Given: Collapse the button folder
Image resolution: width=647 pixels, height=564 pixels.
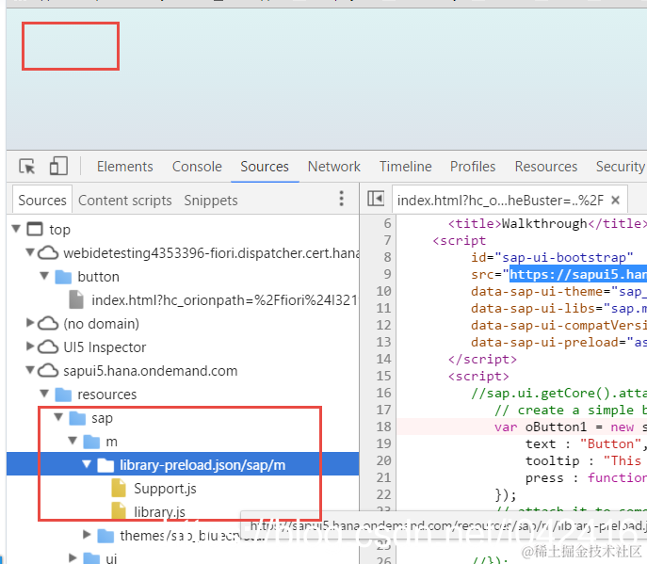Looking at the screenshot, I should pos(44,275).
